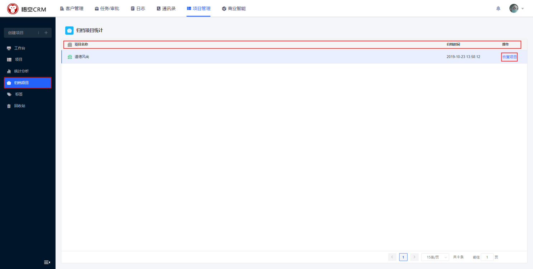The width and height of the screenshot is (533, 269).
Task: Click the 归档项目统计 header icon
Action: pos(70,30)
